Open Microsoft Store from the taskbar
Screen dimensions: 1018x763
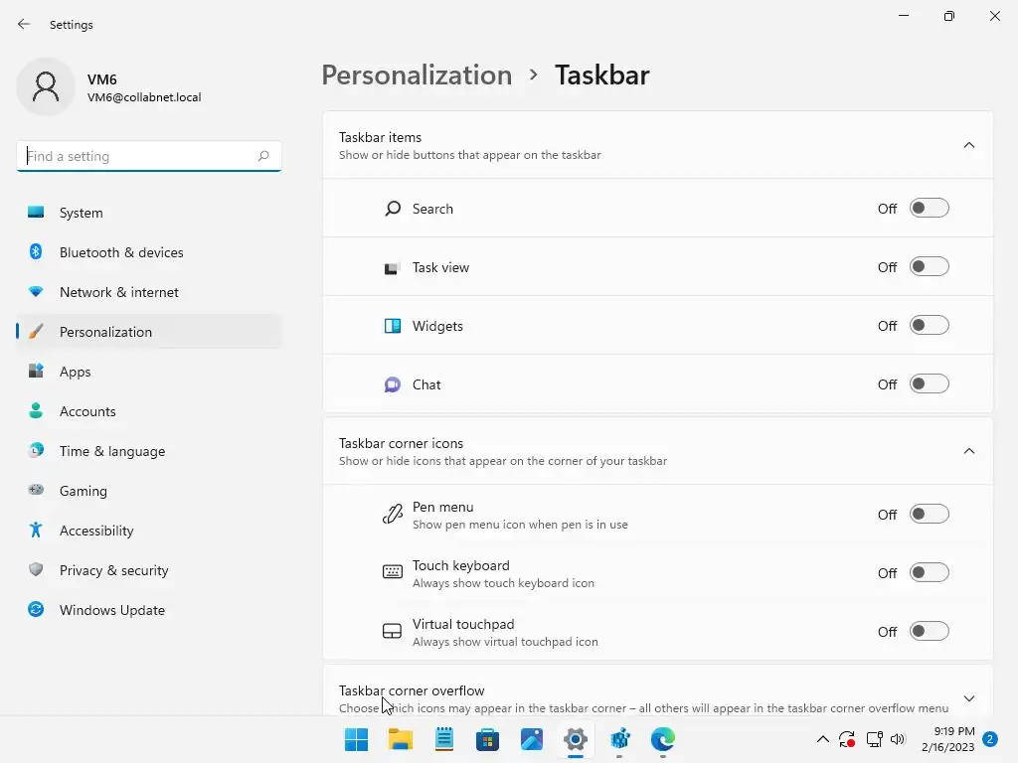(487, 739)
